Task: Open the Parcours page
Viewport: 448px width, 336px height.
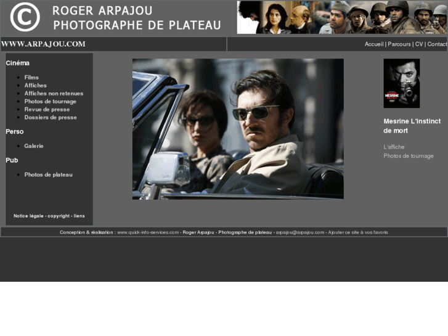Action: coord(399,44)
